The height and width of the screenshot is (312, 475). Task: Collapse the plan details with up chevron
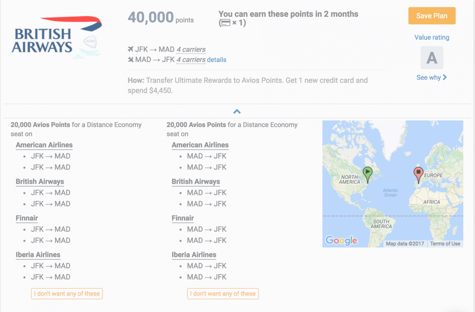point(237,112)
